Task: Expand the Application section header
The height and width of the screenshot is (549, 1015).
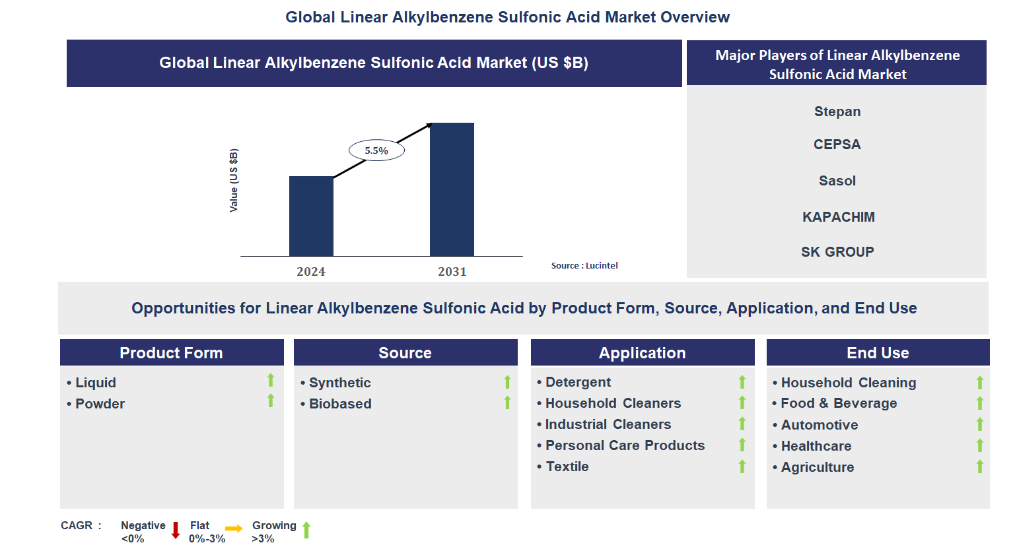Action: [643, 352]
